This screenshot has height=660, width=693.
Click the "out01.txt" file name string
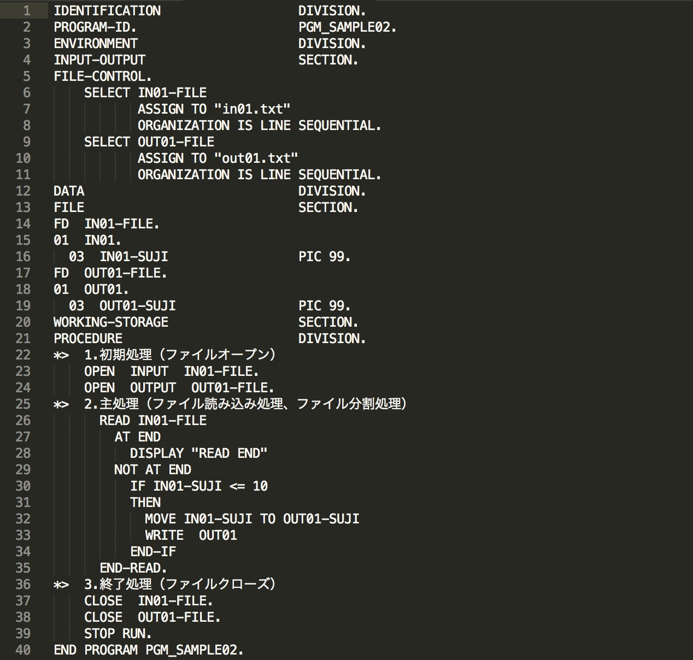(x=256, y=158)
